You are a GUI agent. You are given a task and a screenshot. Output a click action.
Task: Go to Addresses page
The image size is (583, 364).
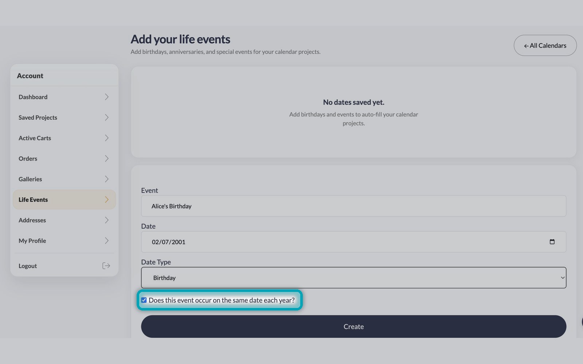point(64,220)
